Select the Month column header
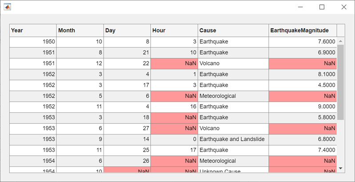 tap(80, 31)
